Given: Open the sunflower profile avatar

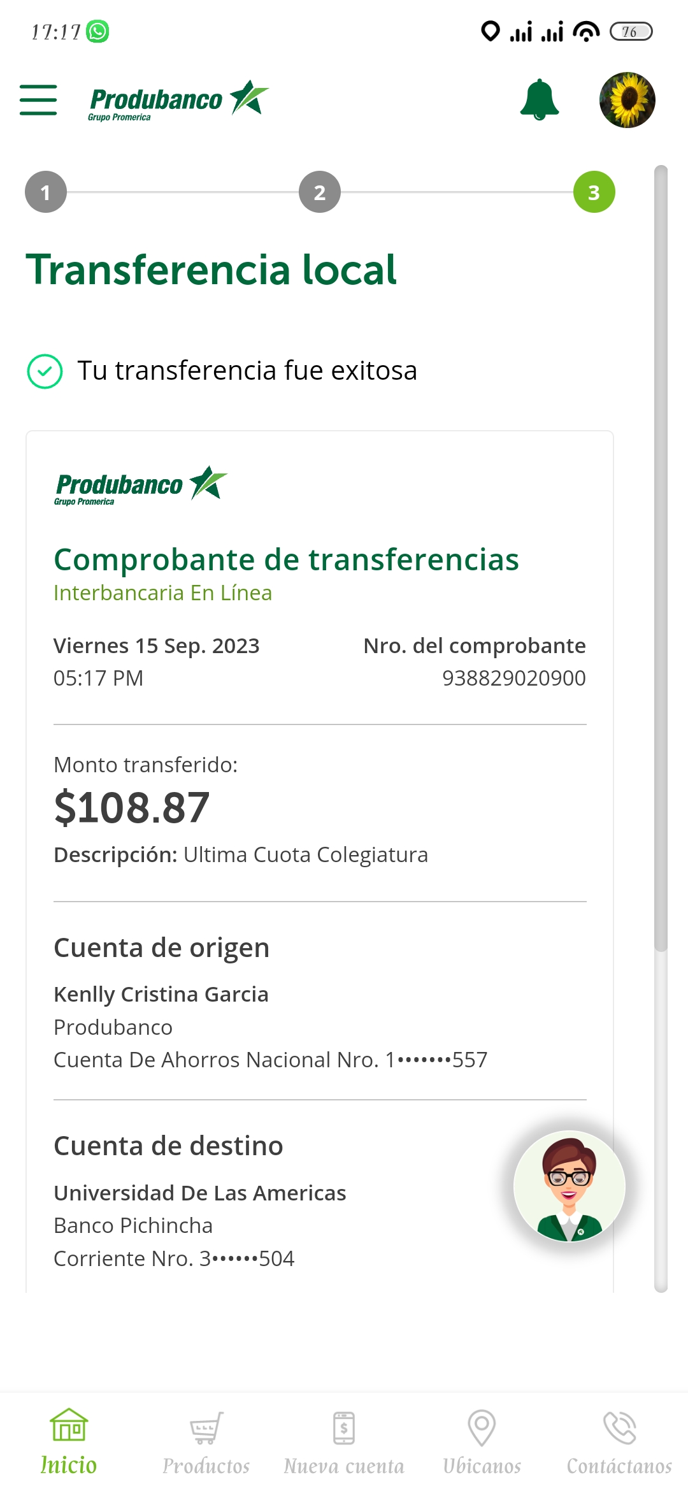Looking at the screenshot, I should [627, 100].
